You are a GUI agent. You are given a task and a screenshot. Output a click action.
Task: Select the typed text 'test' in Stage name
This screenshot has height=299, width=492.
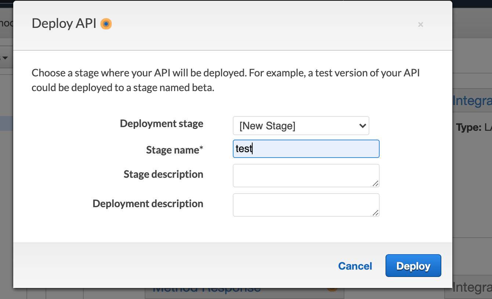click(244, 148)
